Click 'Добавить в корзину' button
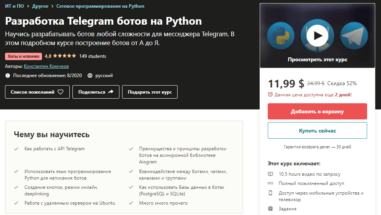The image size is (381, 215). (317, 111)
